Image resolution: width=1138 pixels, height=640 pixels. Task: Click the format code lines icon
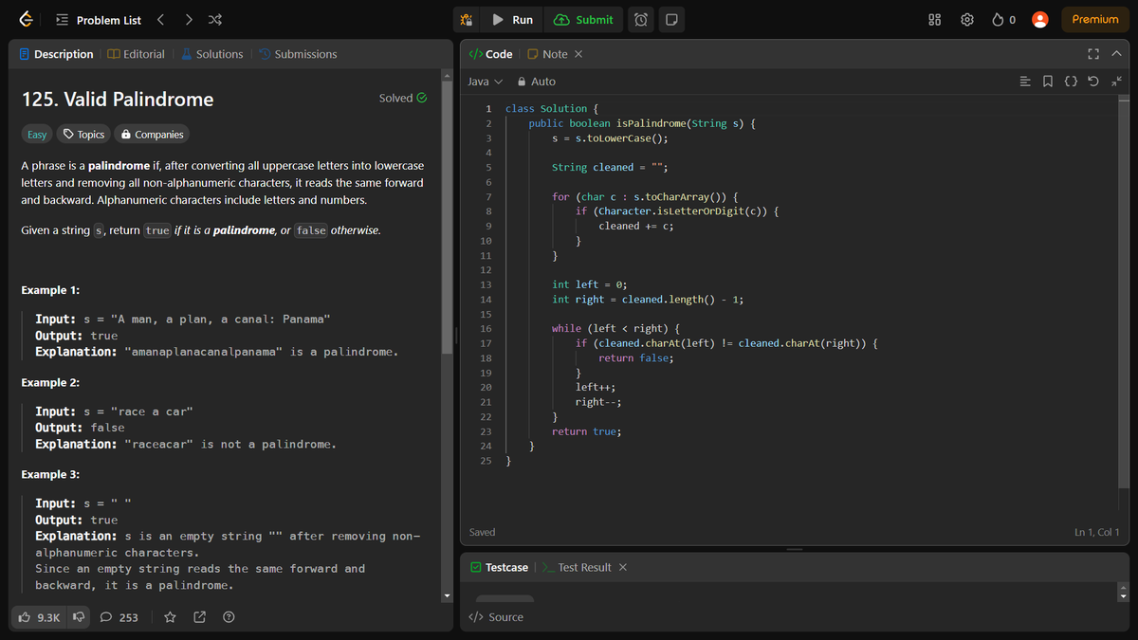[1025, 82]
